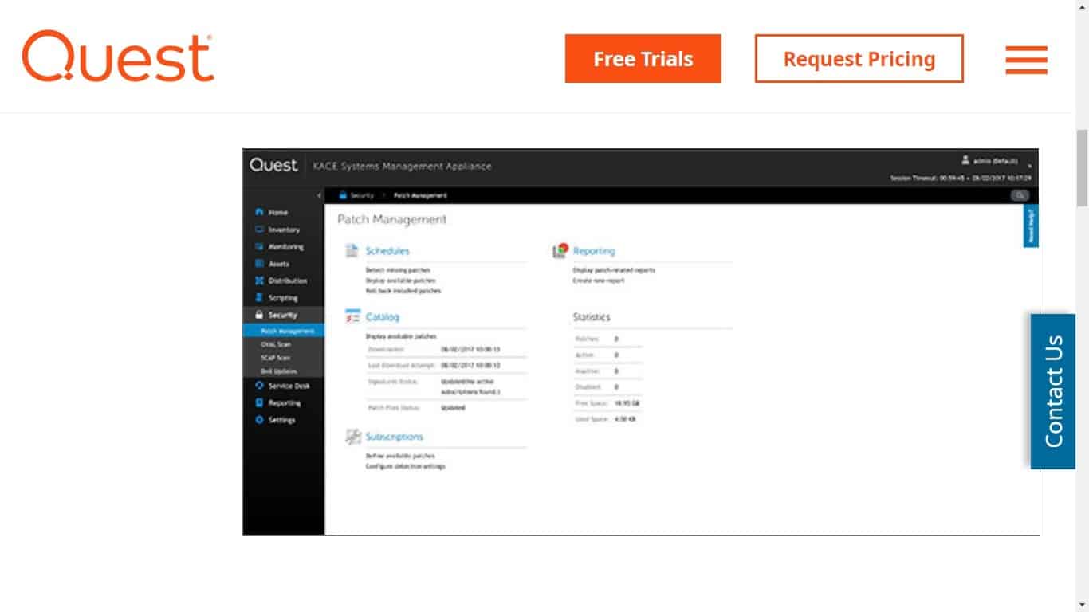Image resolution: width=1089 pixels, height=612 pixels.
Task: Select Patch Management submenu item
Action: pyautogui.click(x=288, y=331)
